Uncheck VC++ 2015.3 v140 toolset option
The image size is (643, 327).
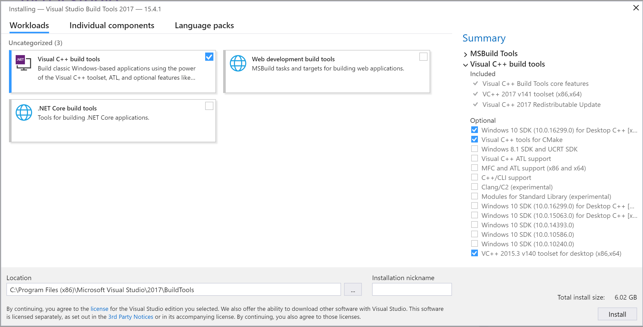tap(474, 253)
